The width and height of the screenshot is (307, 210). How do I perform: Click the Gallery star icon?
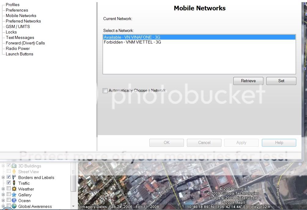point(14,195)
